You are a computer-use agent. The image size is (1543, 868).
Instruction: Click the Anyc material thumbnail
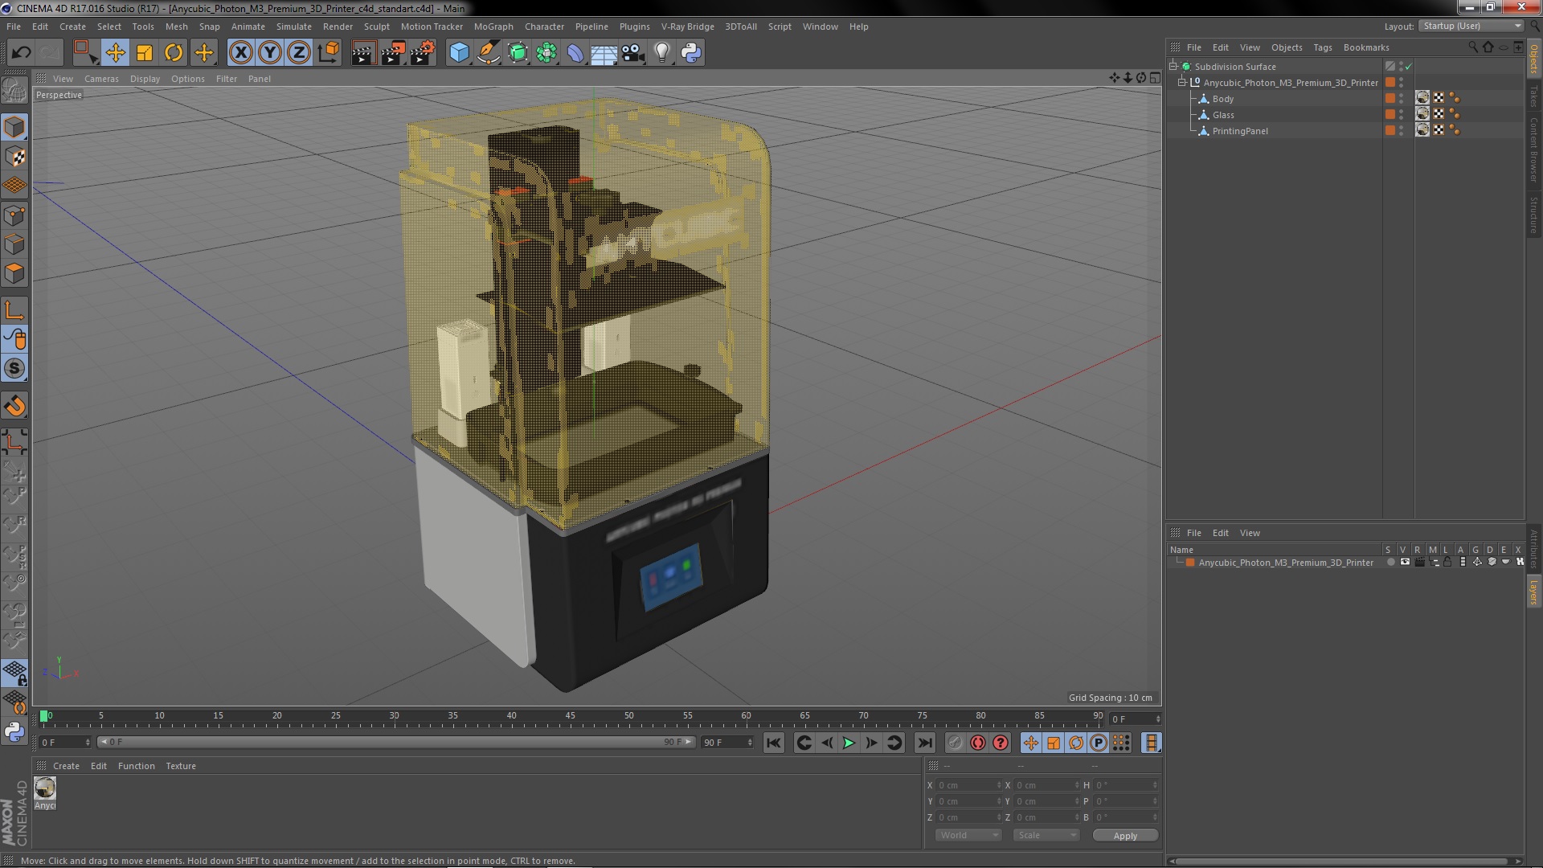point(45,788)
